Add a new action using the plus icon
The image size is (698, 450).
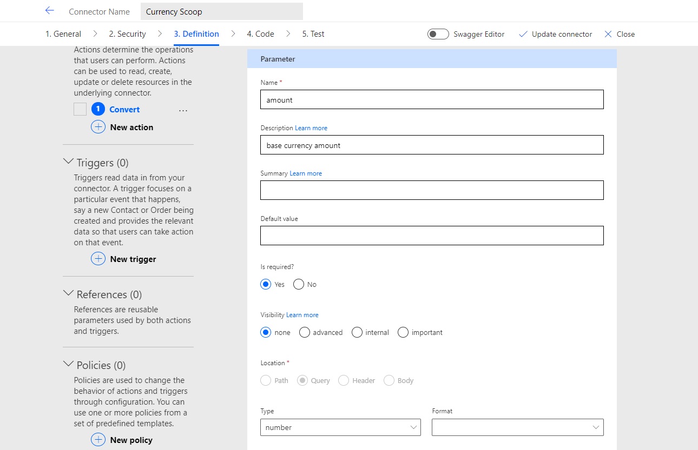coord(98,127)
